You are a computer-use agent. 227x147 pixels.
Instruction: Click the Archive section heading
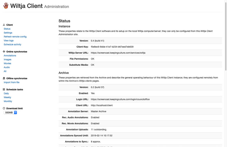[64, 73]
